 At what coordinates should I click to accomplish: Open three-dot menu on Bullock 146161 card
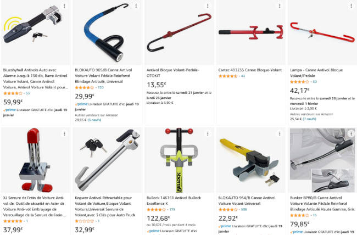pos(208,133)
